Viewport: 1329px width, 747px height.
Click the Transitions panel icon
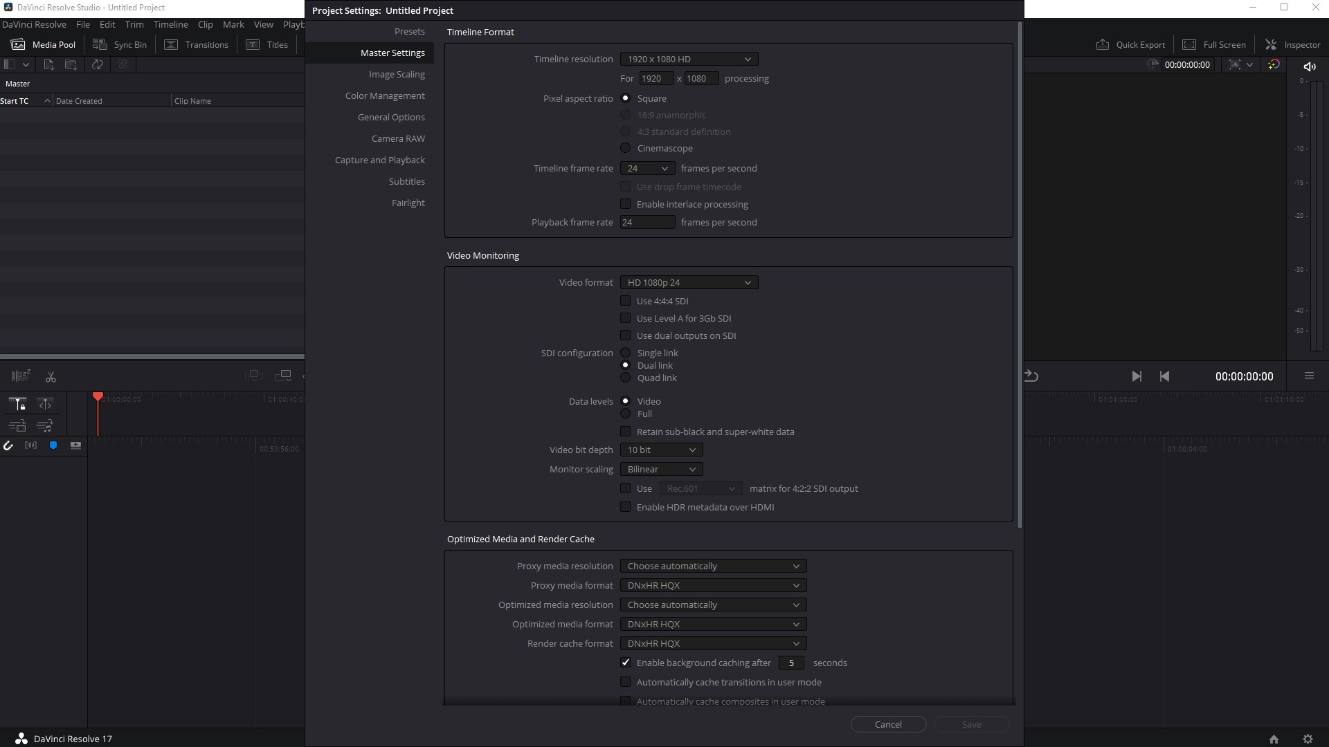coord(170,44)
